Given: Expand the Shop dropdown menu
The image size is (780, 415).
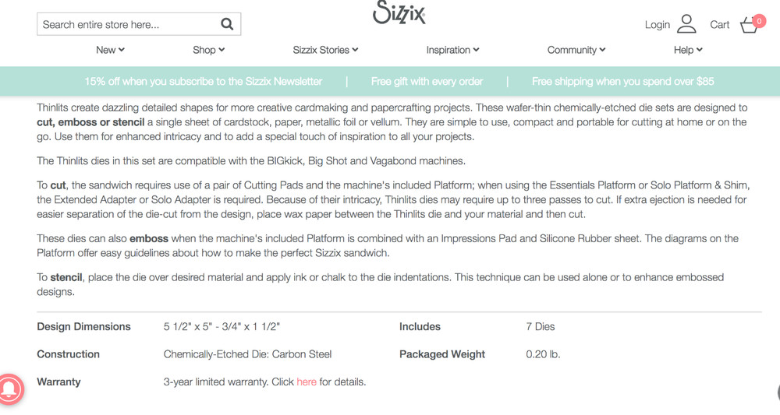Looking at the screenshot, I should coord(208,50).
